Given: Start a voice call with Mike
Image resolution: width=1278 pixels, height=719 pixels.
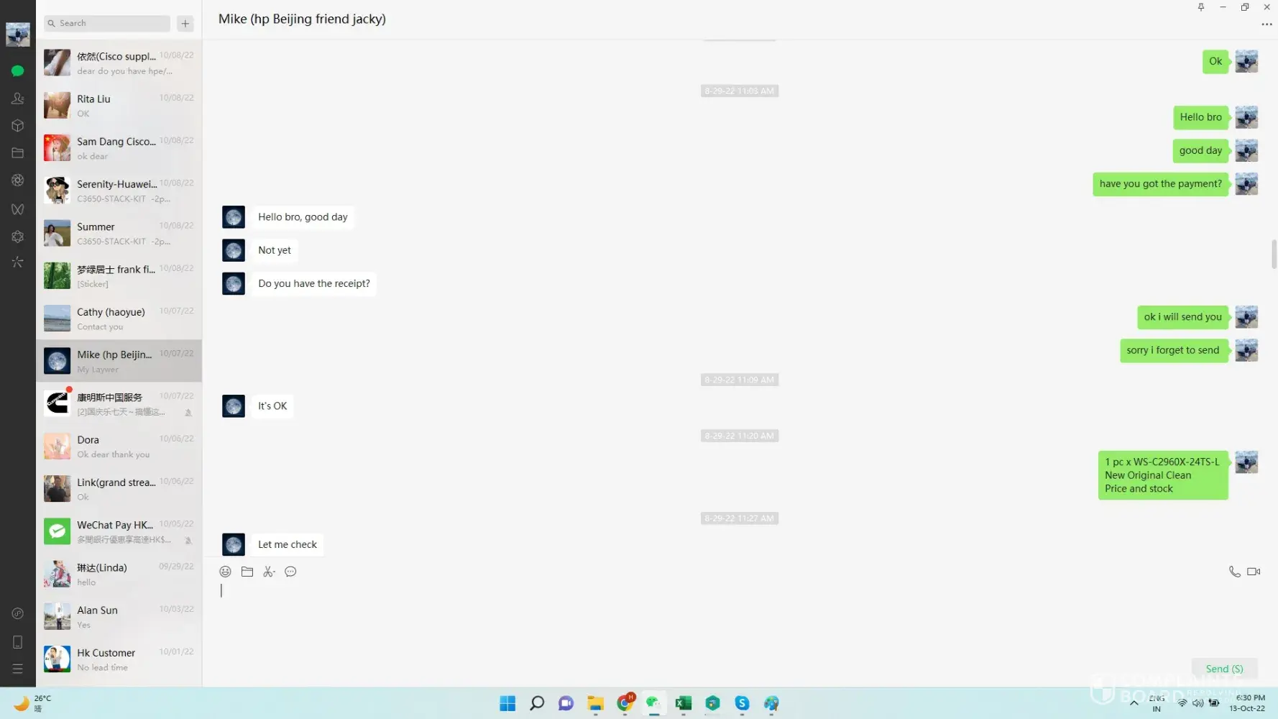Looking at the screenshot, I should (x=1234, y=572).
